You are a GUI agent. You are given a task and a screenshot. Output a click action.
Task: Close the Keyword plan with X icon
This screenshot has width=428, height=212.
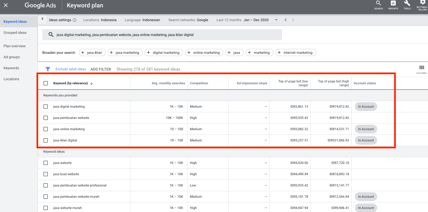(6, 5)
